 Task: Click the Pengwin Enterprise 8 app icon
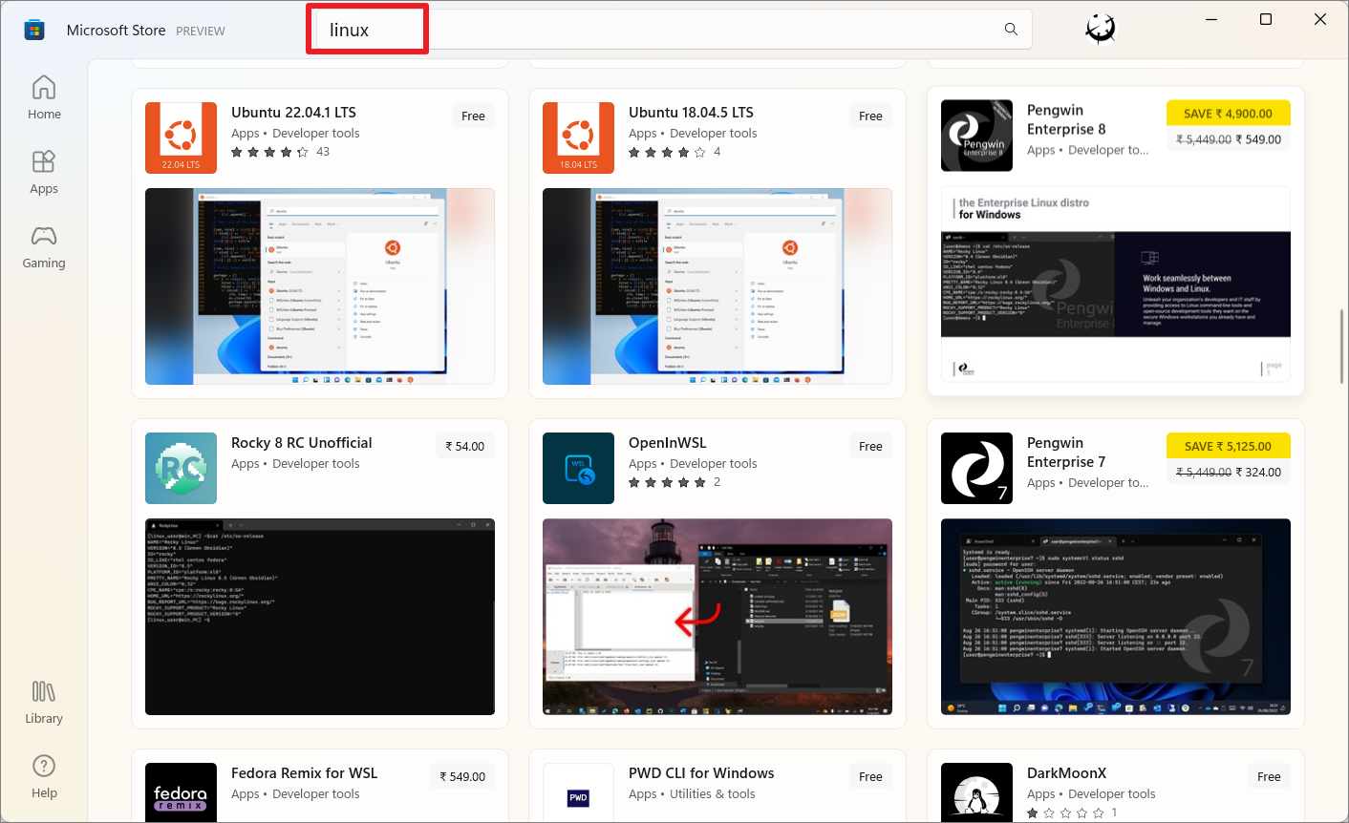click(x=976, y=136)
